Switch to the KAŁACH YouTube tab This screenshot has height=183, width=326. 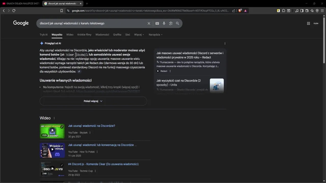(x=21, y=4)
